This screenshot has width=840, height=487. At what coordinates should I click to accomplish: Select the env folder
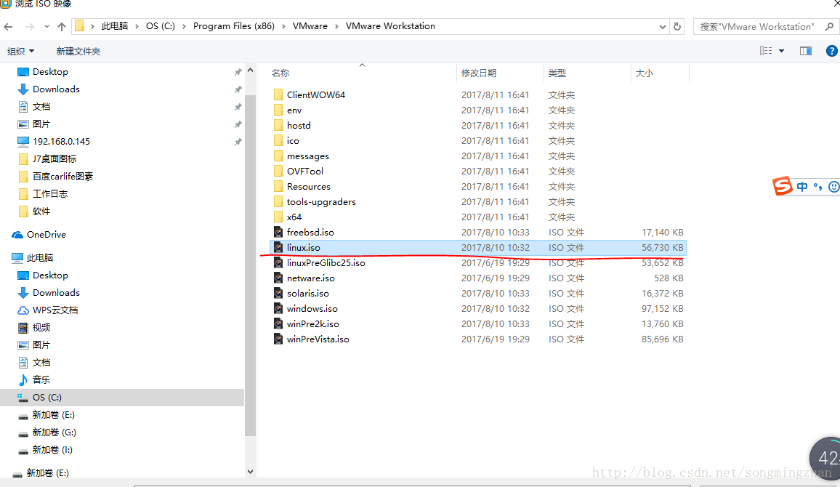pyautogui.click(x=294, y=110)
